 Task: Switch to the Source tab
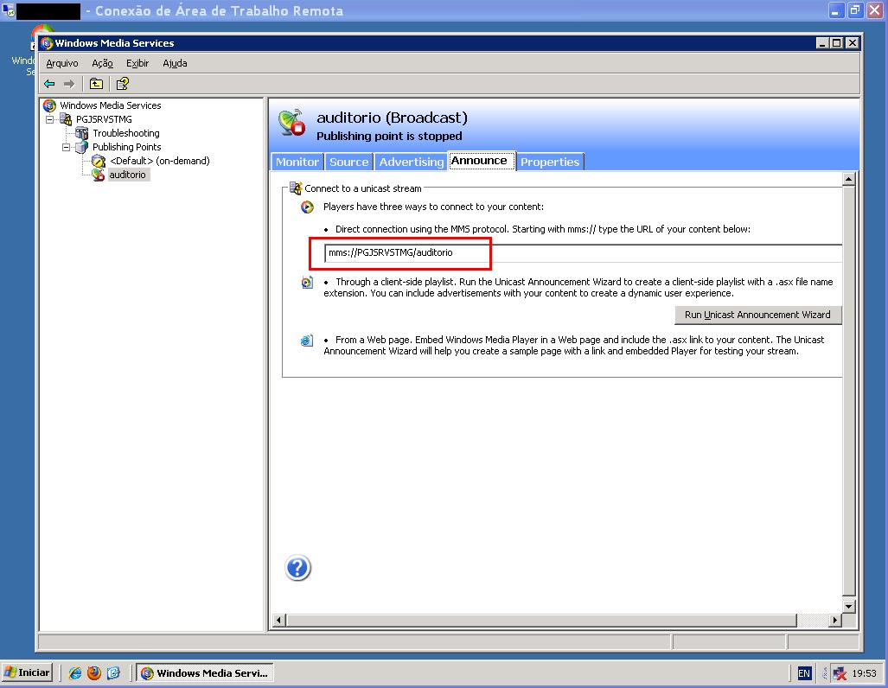(x=348, y=162)
